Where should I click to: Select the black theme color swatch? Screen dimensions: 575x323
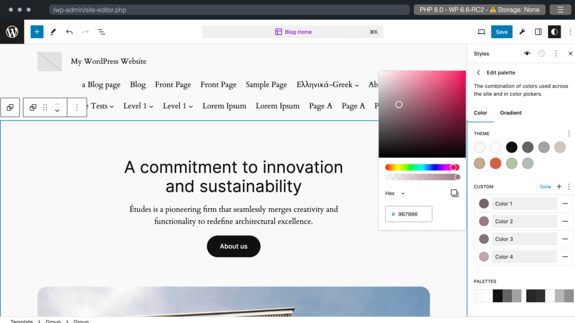pyautogui.click(x=512, y=147)
